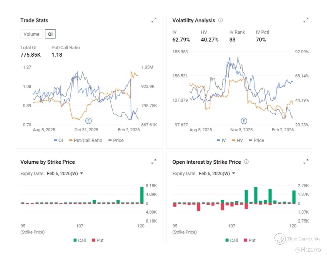Toggle the HV series in volatility legend
327x257 pixels.
[238, 140]
